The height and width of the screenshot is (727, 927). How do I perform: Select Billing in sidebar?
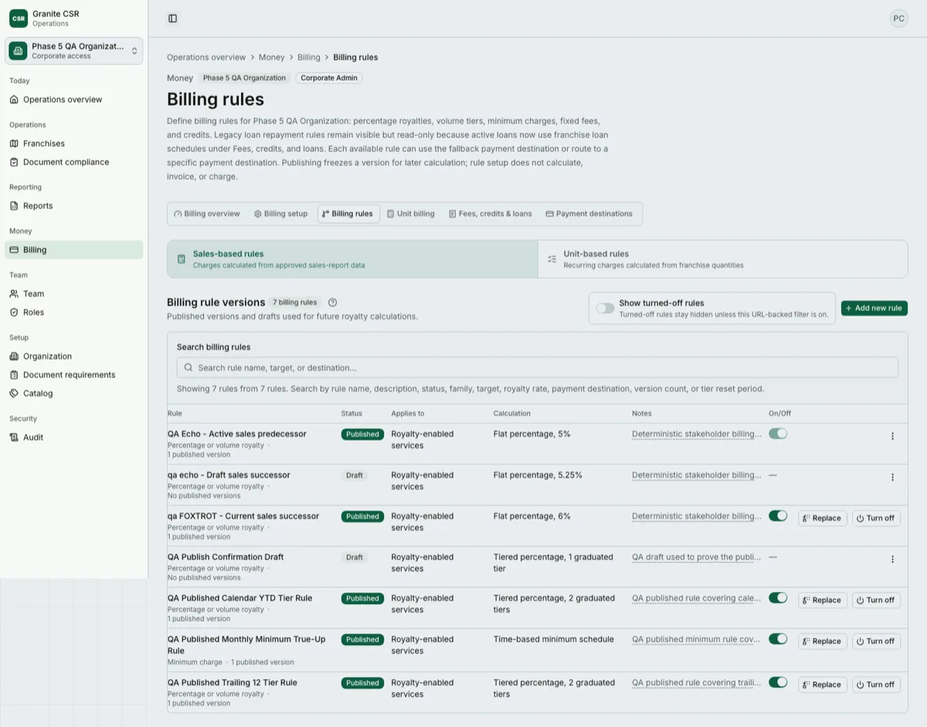tap(73, 250)
